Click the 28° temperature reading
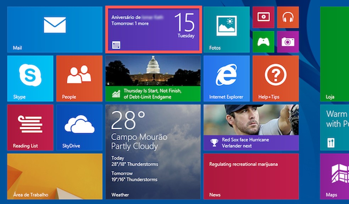Viewport: 349px width, 204px height. point(128,120)
